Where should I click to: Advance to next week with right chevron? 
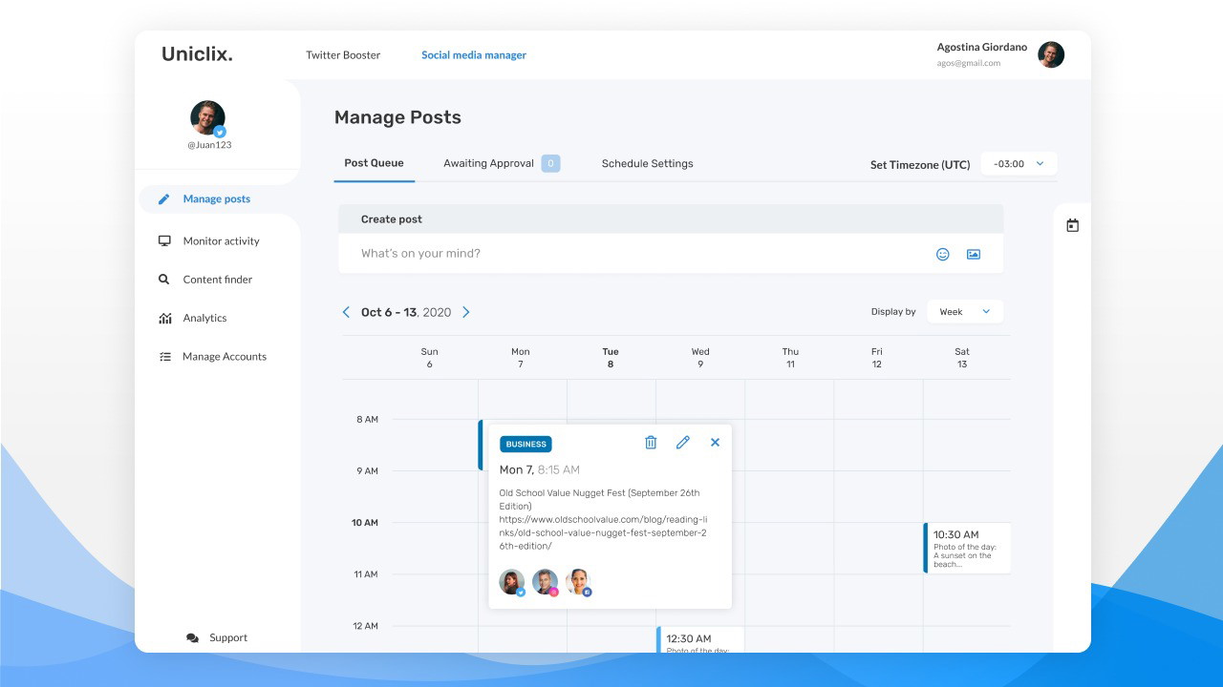pos(466,312)
